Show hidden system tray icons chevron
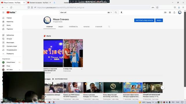The image size is (186, 104). 153,102
